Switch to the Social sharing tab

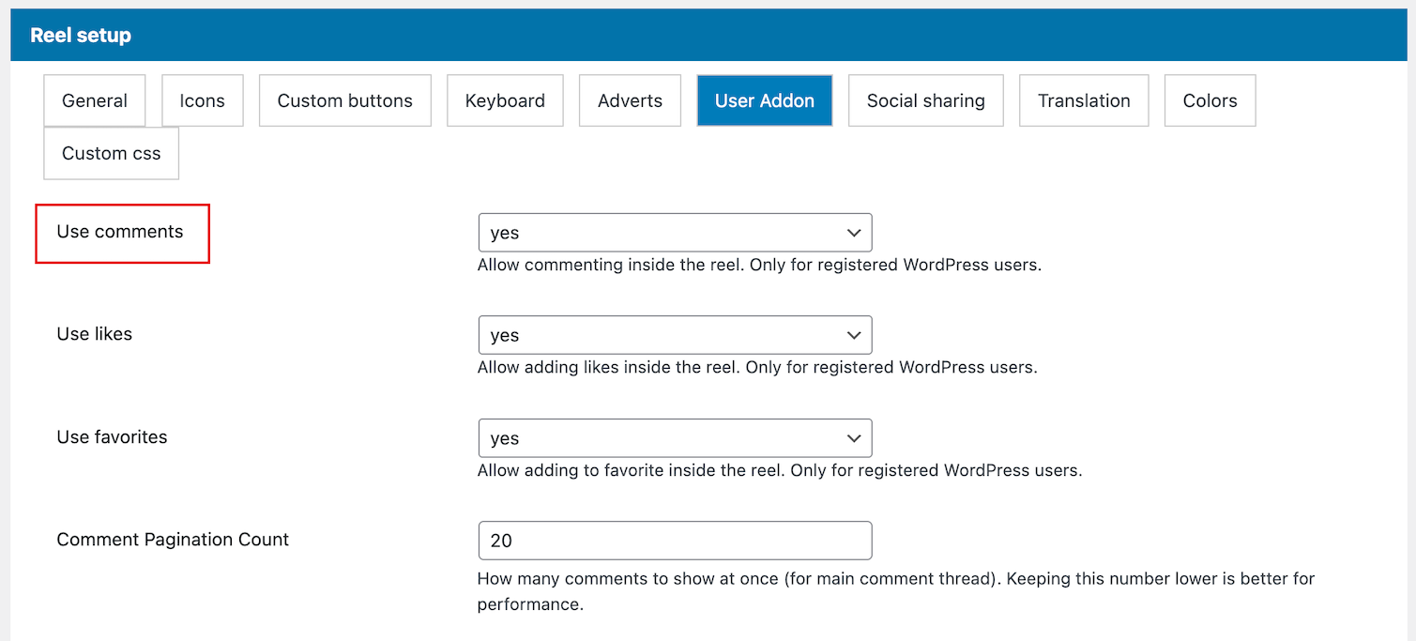pos(925,100)
